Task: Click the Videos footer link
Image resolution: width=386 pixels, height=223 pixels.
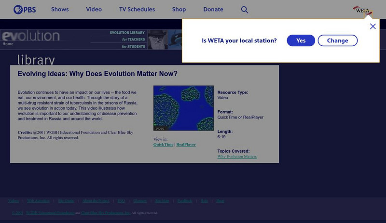Action: click(14, 201)
